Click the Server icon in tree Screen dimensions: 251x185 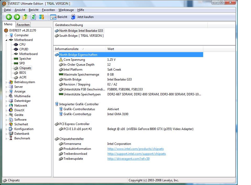[x=11, y=87]
